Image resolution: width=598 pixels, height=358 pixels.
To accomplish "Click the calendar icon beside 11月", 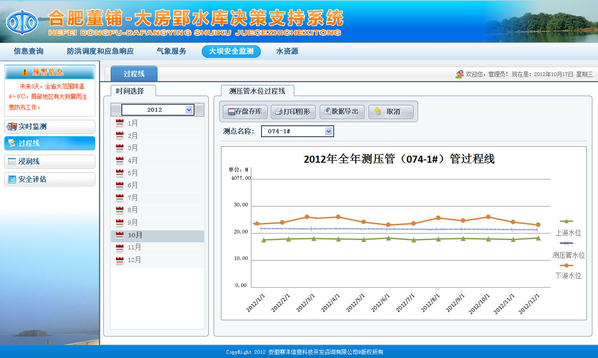I will click(x=120, y=247).
